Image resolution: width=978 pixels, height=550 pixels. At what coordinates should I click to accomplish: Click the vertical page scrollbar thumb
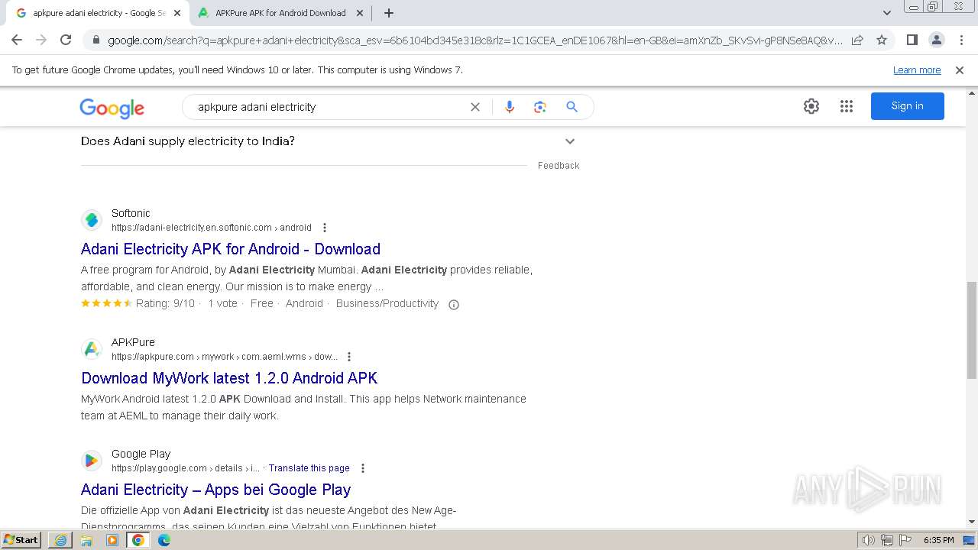click(971, 330)
